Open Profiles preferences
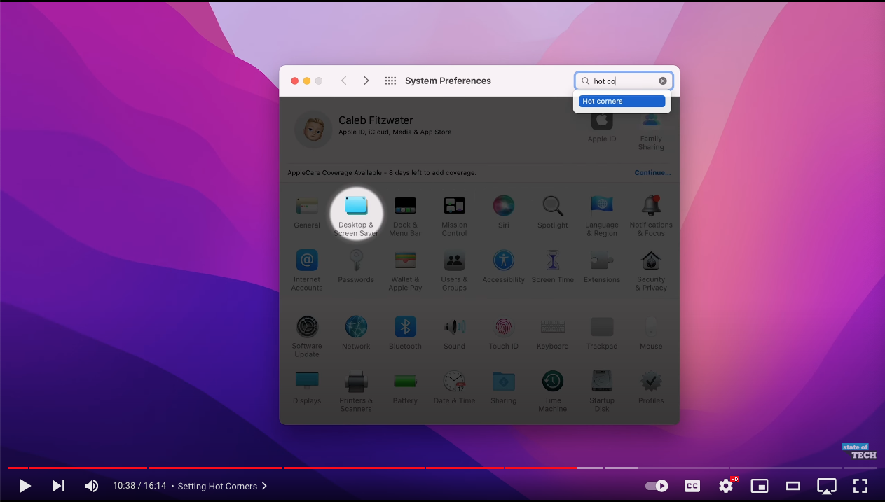The height and width of the screenshot is (502, 885). [x=651, y=382]
